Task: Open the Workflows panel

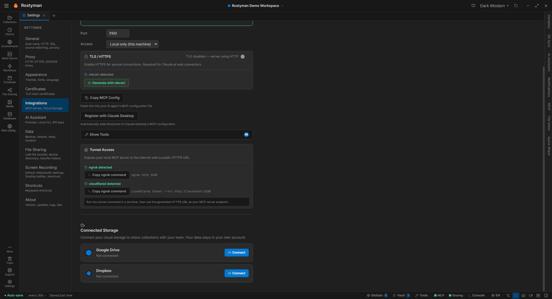Action: pos(9,68)
